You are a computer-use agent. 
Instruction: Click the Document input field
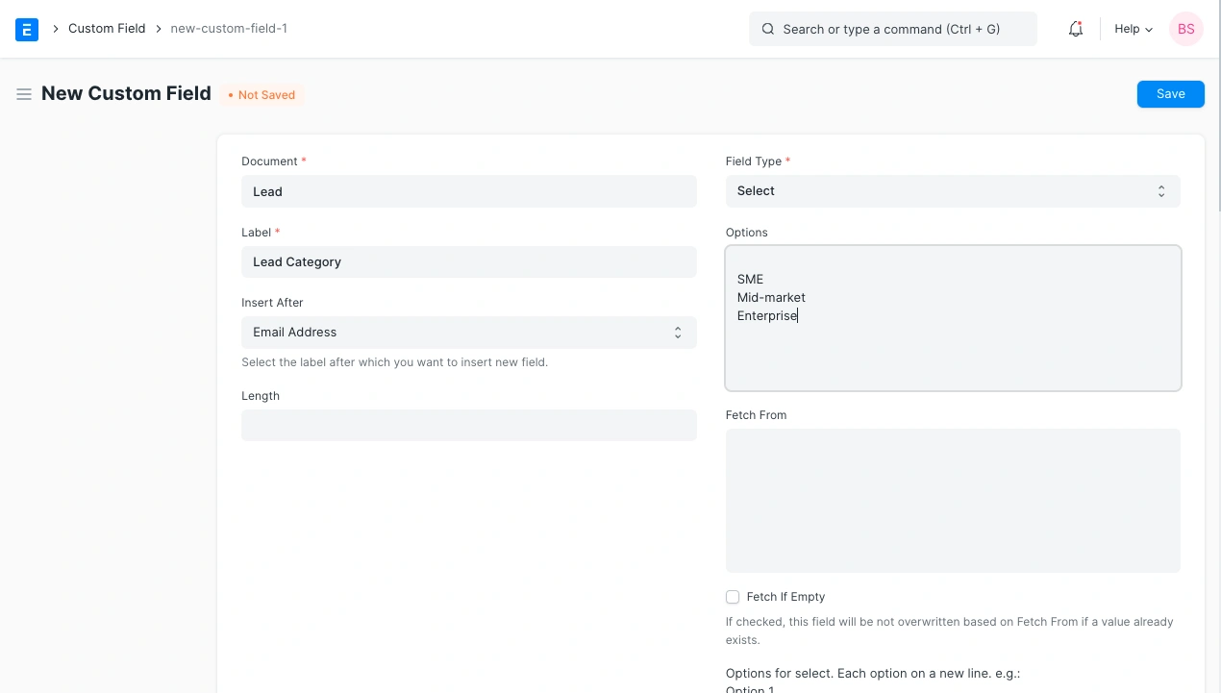(468, 191)
